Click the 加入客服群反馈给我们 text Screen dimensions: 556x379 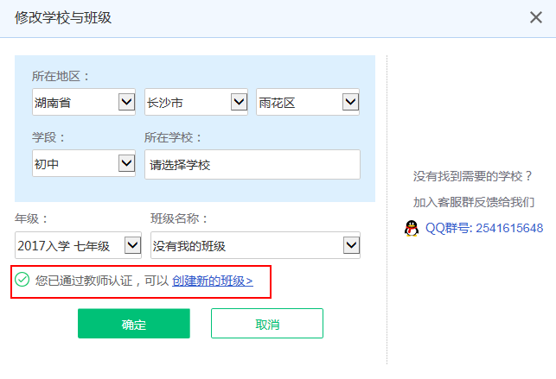pos(473,202)
